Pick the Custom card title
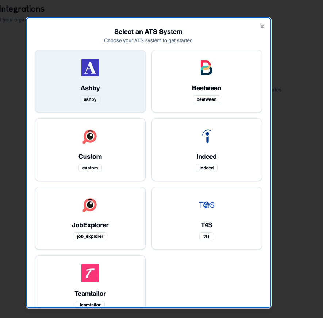The image size is (323, 318). point(90,156)
